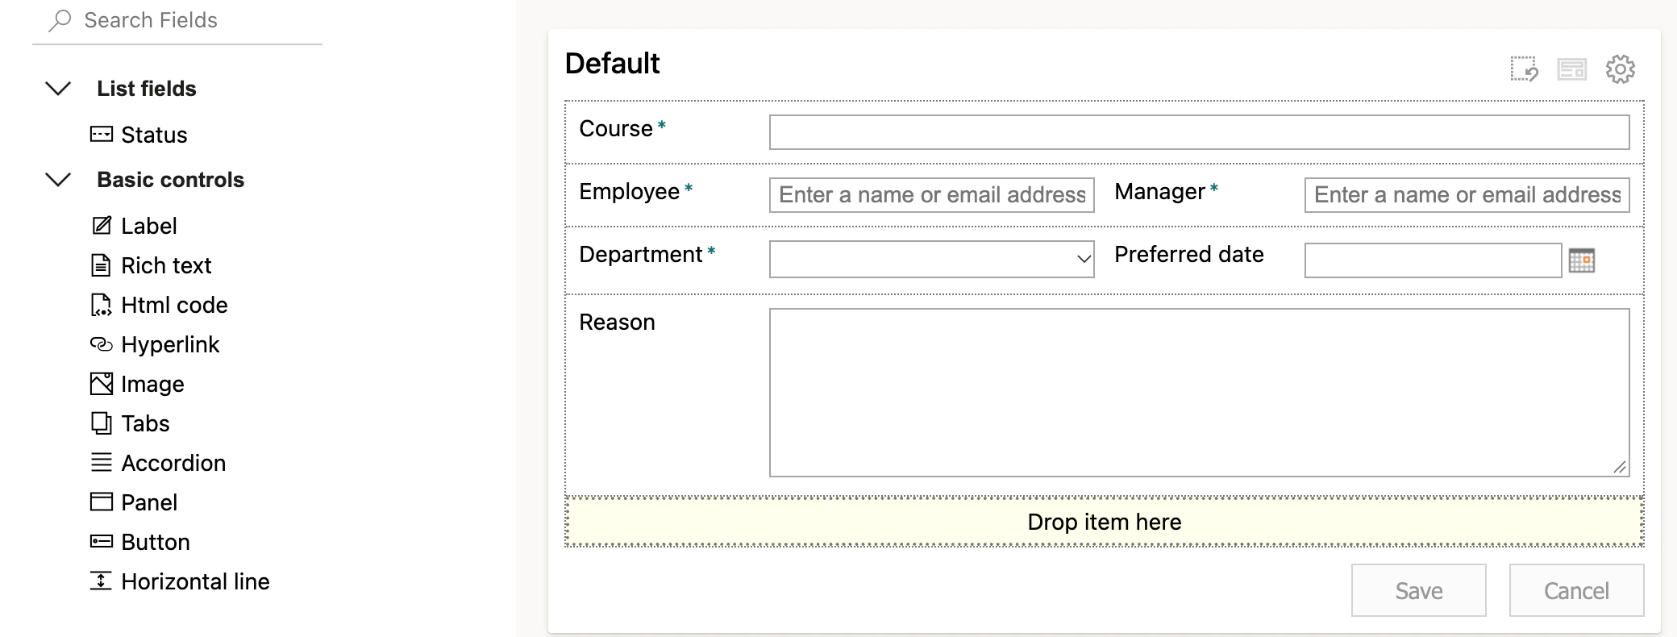Click the Preferred date input
The width and height of the screenshot is (1677, 637).
(x=1434, y=260)
